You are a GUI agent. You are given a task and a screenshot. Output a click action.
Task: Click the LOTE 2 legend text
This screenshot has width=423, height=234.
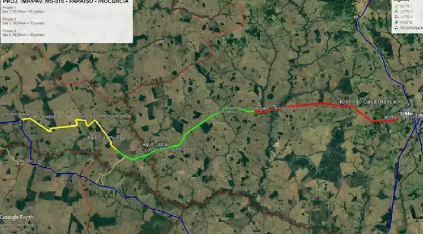(406, 11)
